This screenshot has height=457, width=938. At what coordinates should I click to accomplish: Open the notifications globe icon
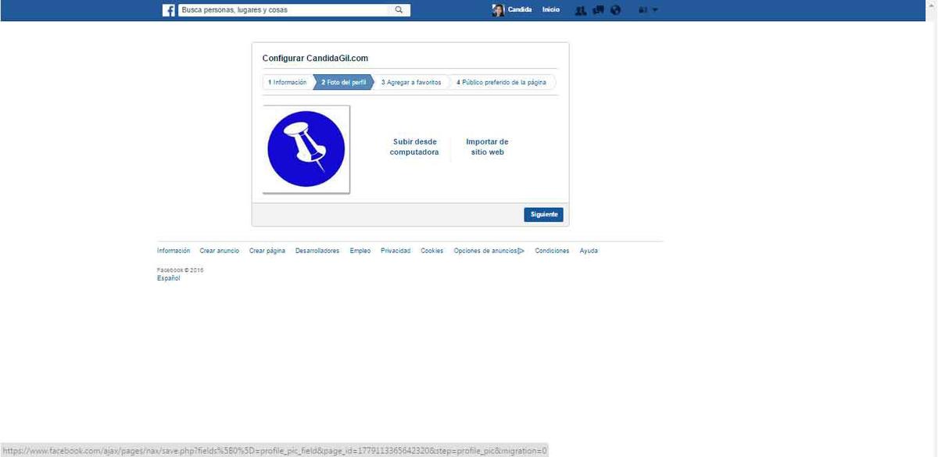(616, 10)
